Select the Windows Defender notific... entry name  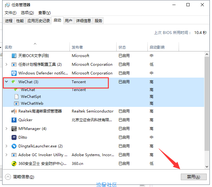click(x=43, y=73)
